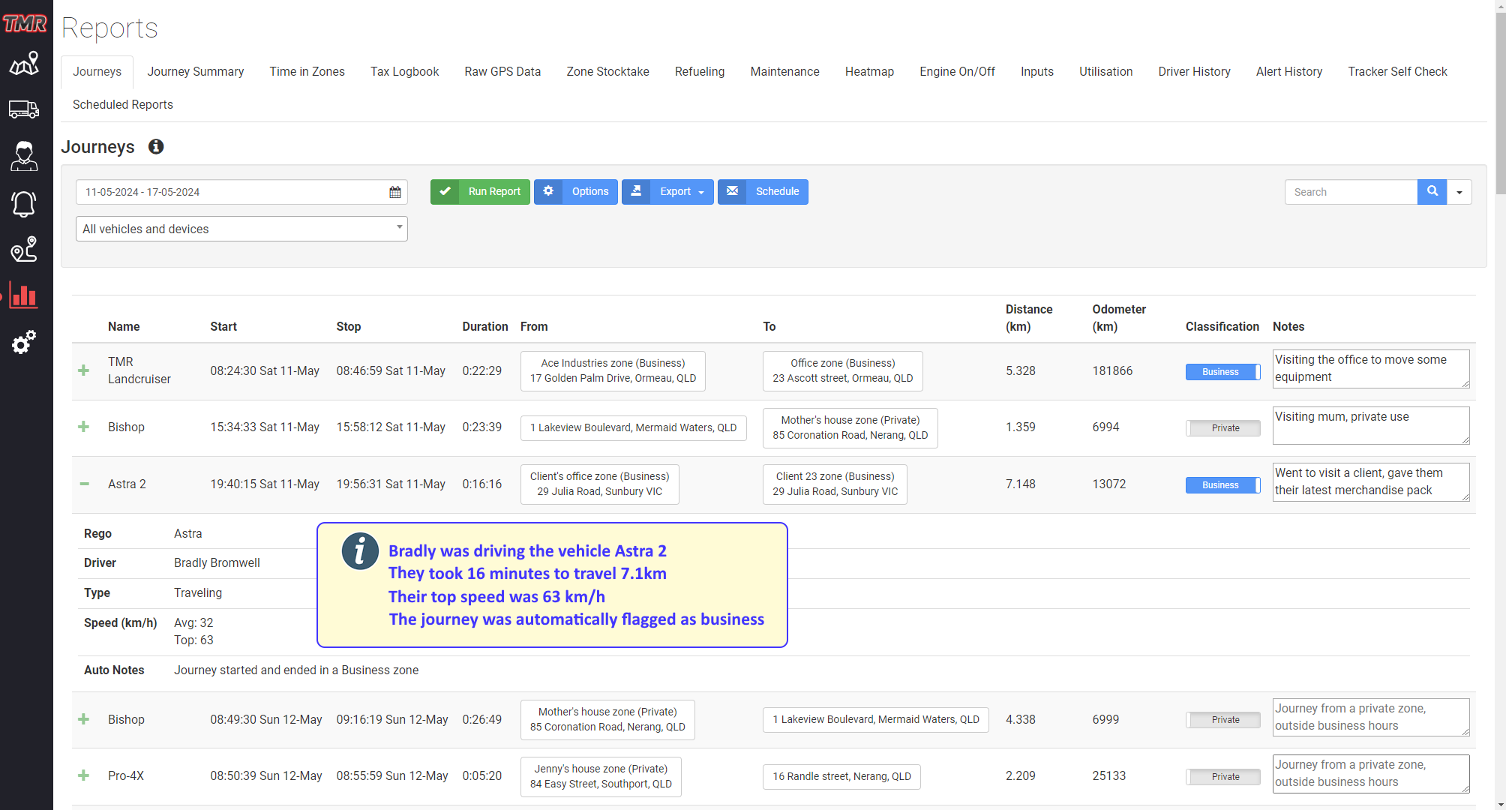Open the All vehicles and devices dropdown
This screenshot has height=810, width=1506.
(241, 229)
